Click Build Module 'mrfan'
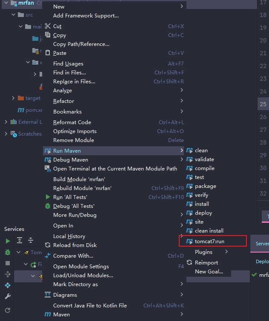This screenshot has height=321, width=269. pyautogui.click(x=79, y=179)
